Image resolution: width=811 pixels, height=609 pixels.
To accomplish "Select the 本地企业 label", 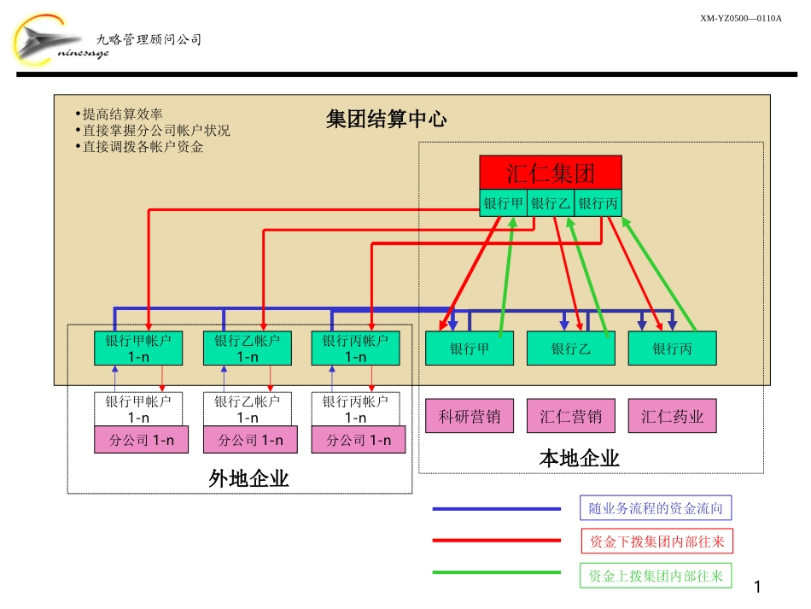I will pos(579,459).
